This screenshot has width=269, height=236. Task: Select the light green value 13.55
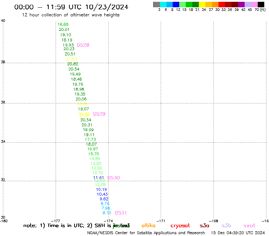click(96, 163)
